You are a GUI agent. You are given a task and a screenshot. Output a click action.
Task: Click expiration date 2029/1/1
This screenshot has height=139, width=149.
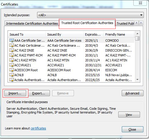click(92, 41)
